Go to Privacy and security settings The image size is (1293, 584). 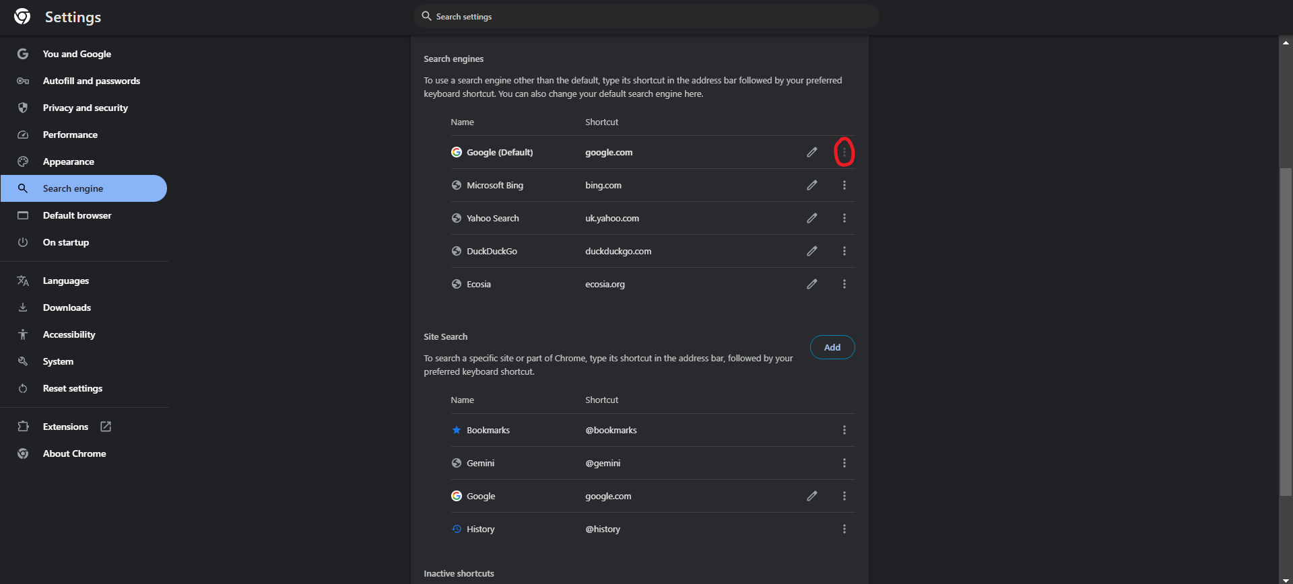click(x=85, y=108)
